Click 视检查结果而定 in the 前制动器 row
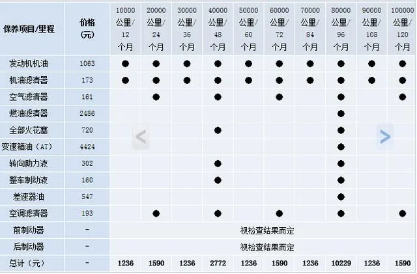 point(267,230)
